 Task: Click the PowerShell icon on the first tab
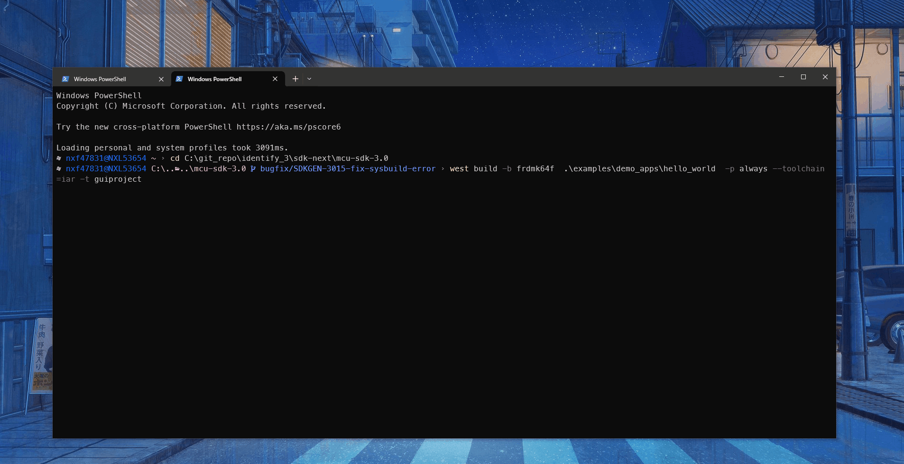coord(66,79)
